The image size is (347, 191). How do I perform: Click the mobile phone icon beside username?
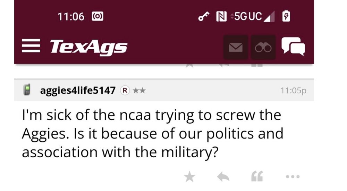27,90
